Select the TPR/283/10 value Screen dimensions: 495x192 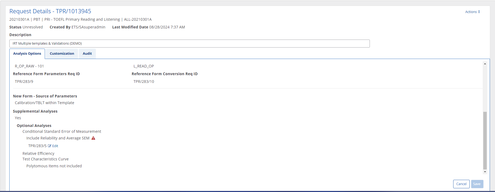(x=144, y=82)
